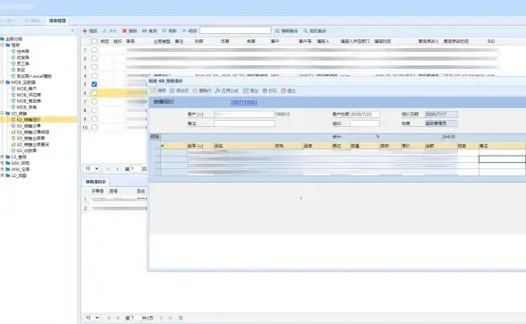Click the customer delivery date field 2020/7/22

point(365,115)
